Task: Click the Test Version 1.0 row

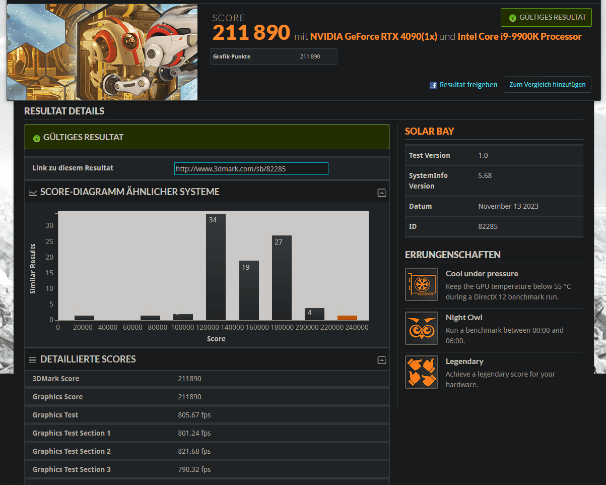Action: [494, 155]
